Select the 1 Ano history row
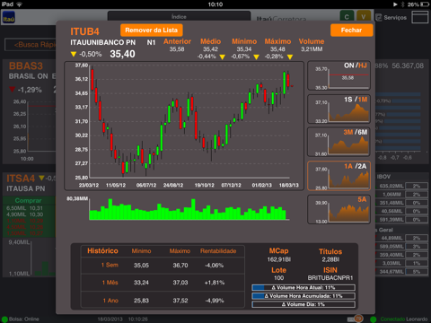This screenshot has height=323, width=431. click(x=163, y=301)
